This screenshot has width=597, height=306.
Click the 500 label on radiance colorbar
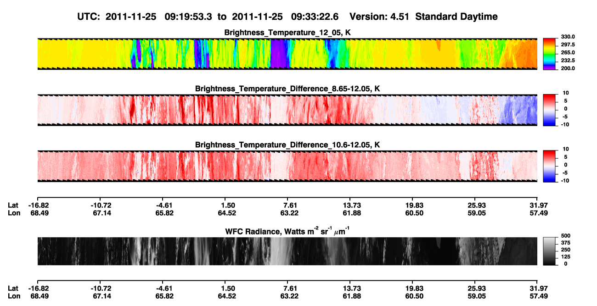tap(565, 236)
